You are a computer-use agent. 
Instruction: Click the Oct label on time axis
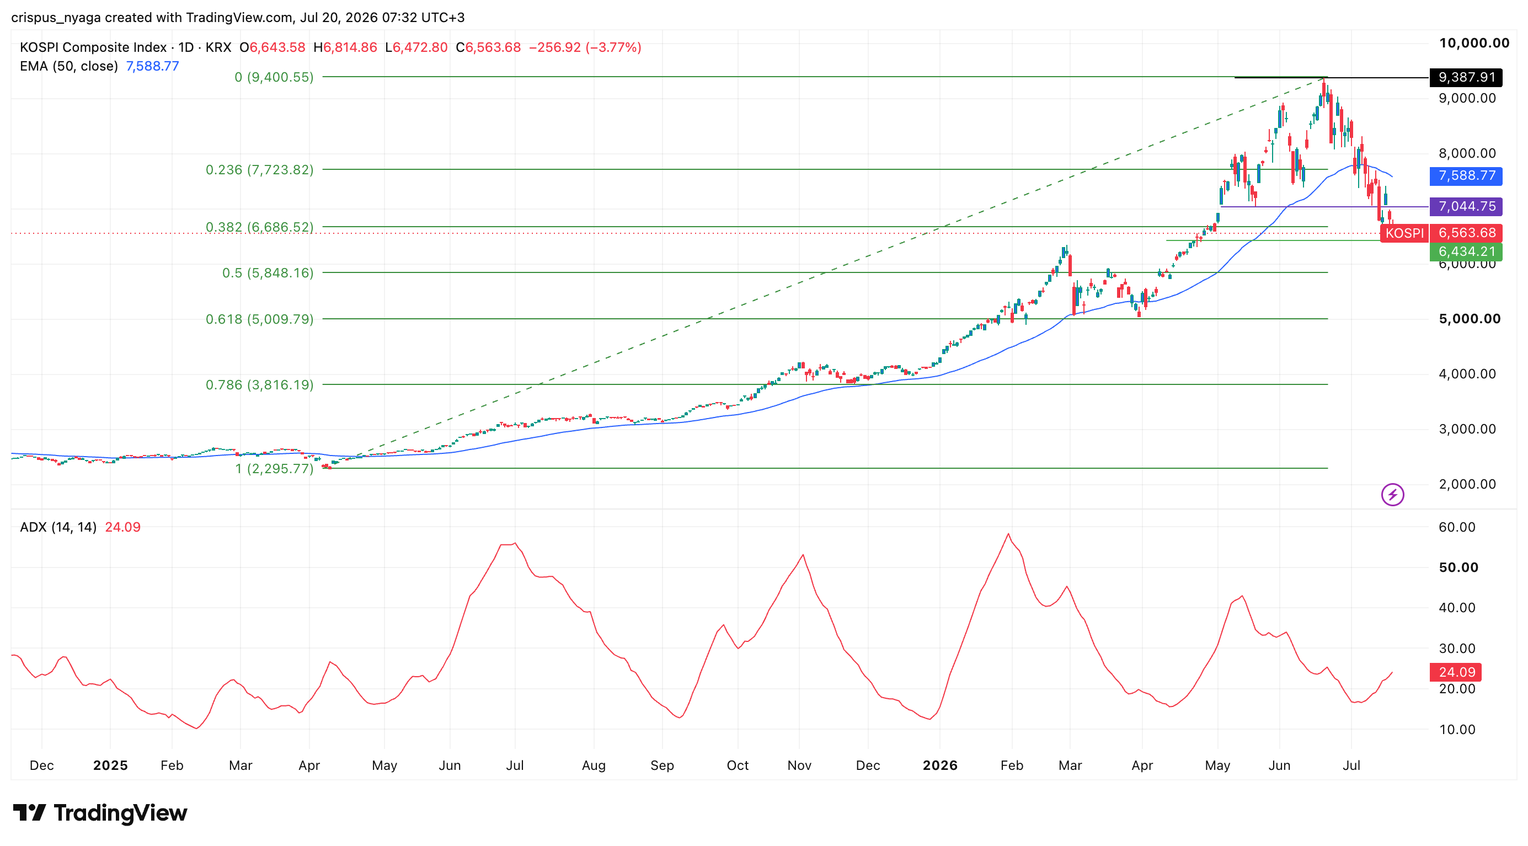click(738, 765)
